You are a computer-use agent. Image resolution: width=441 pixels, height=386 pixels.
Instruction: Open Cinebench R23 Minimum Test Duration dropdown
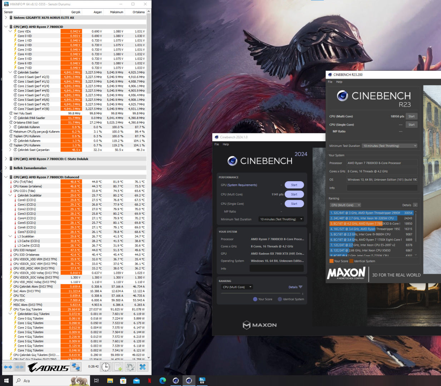tap(390, 146)
